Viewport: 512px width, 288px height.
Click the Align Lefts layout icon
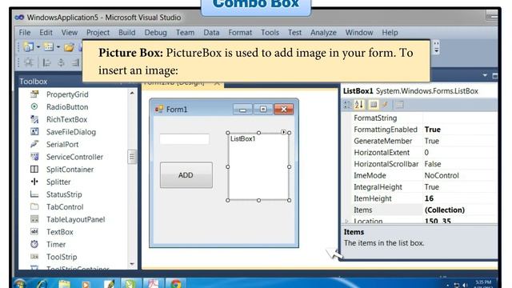tap(46, 62)
